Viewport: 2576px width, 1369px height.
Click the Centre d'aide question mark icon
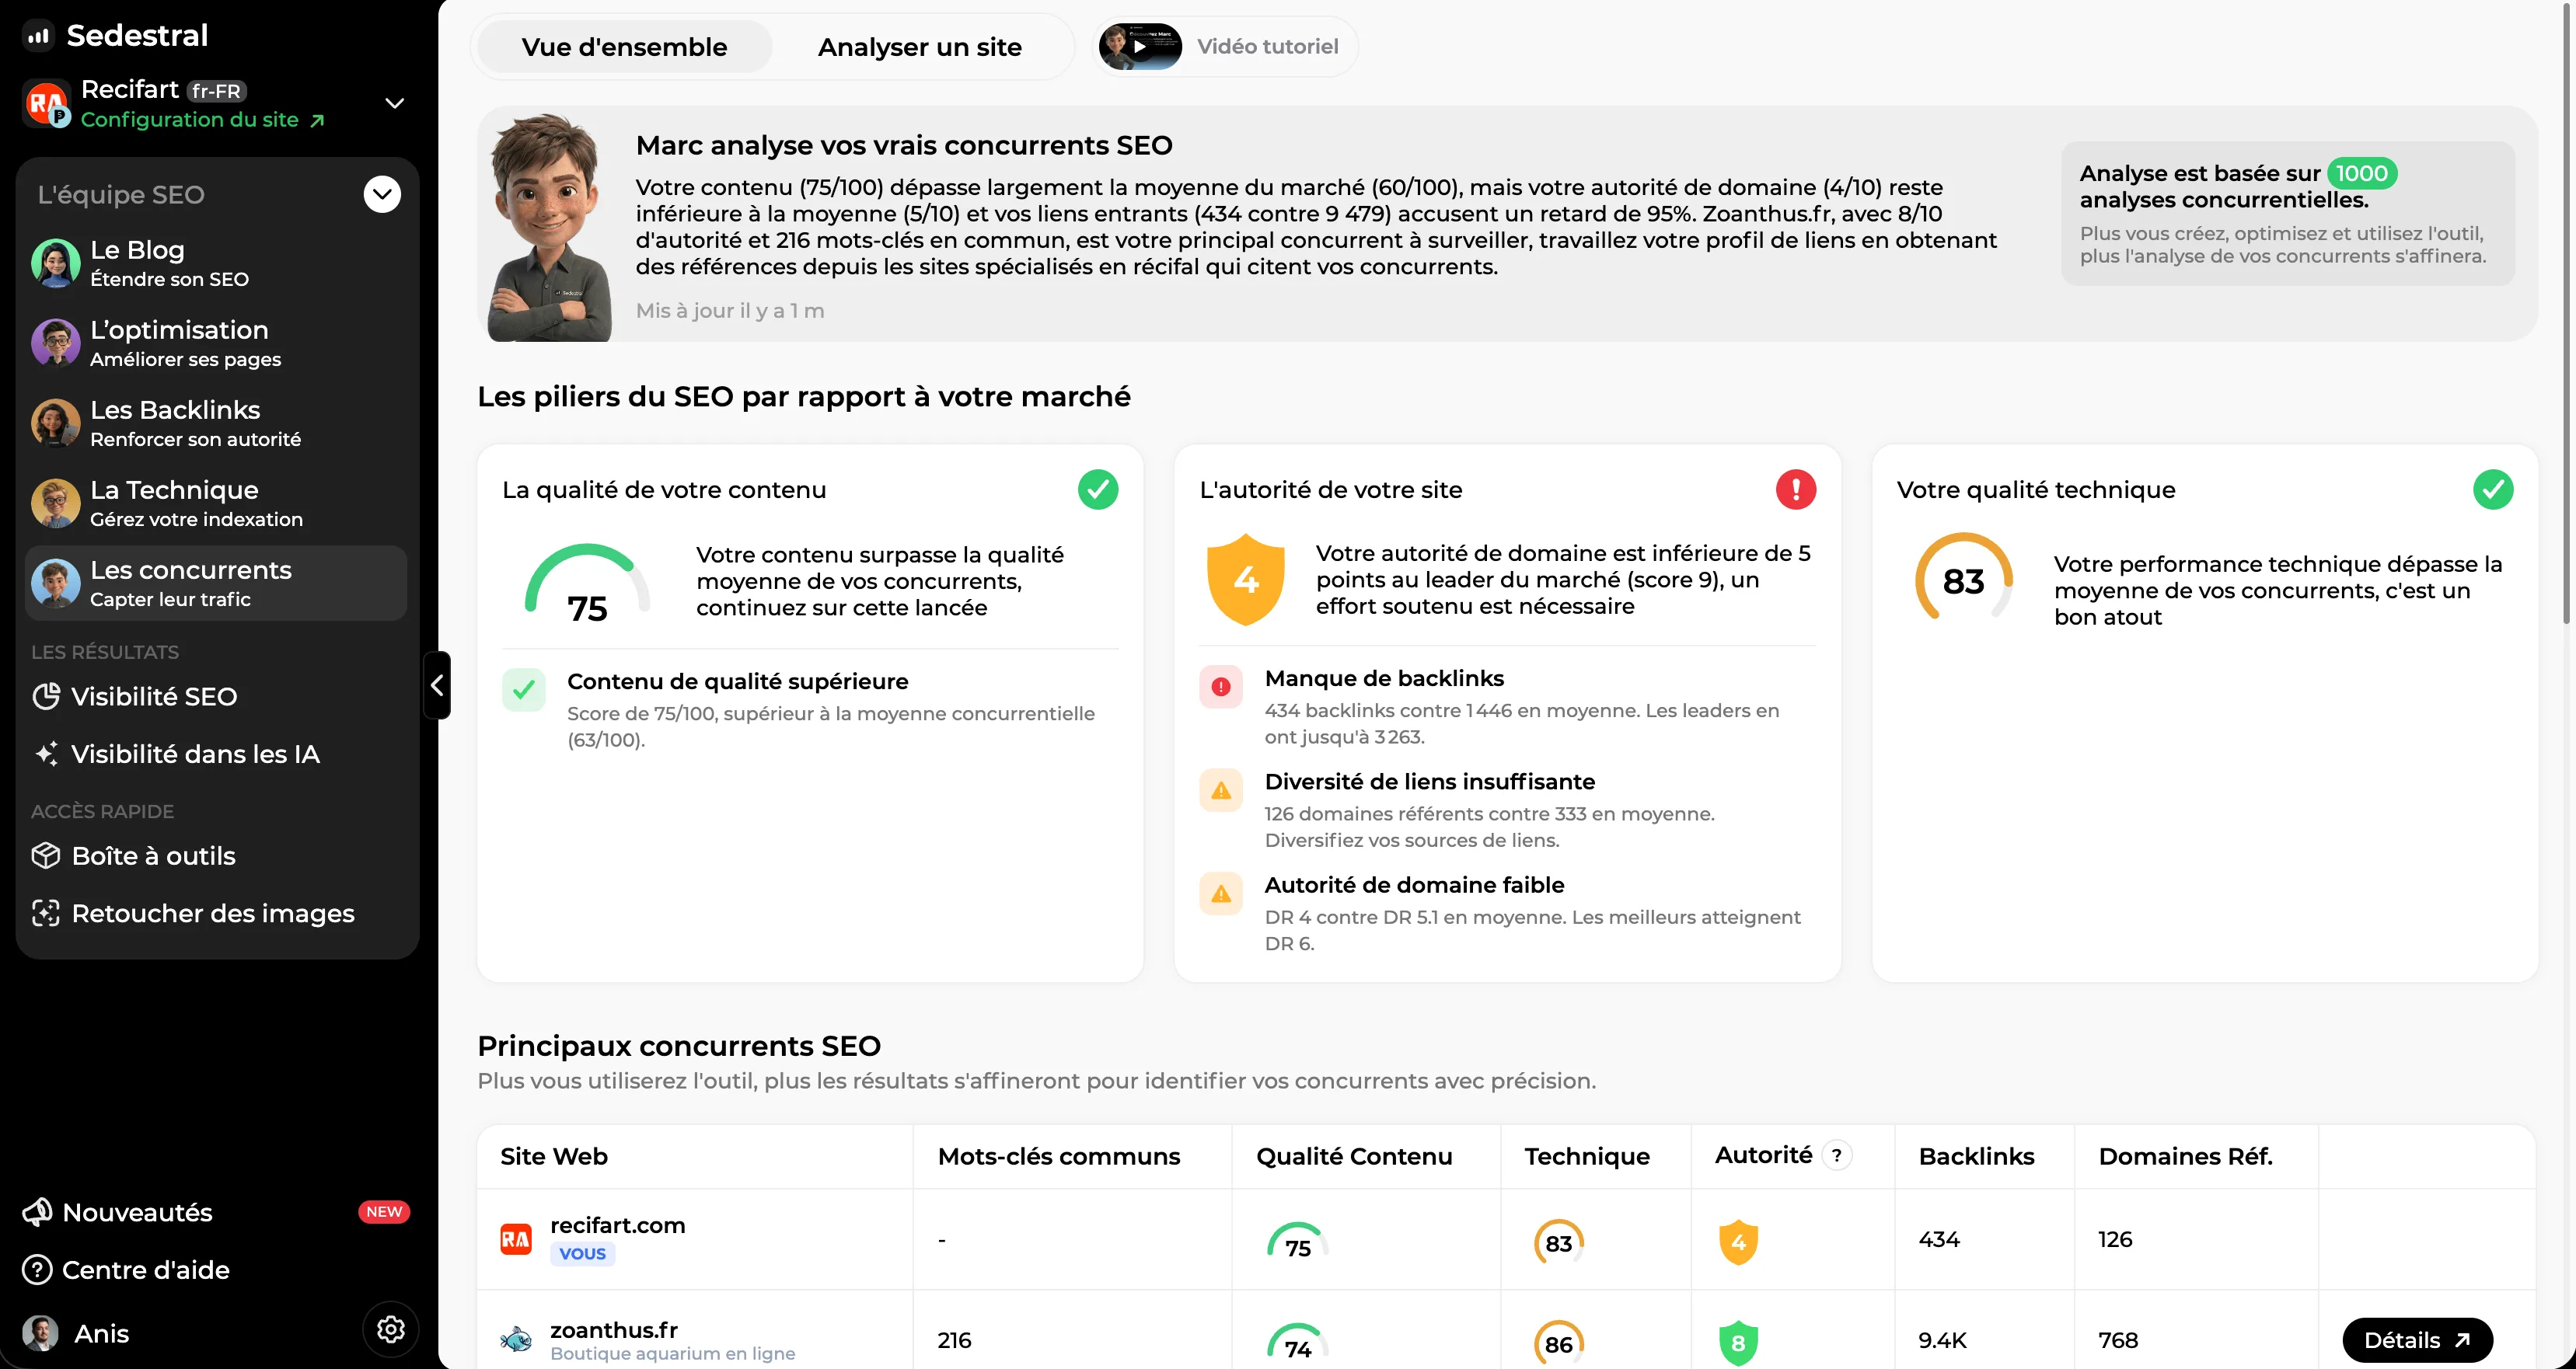pos(37,1269)
